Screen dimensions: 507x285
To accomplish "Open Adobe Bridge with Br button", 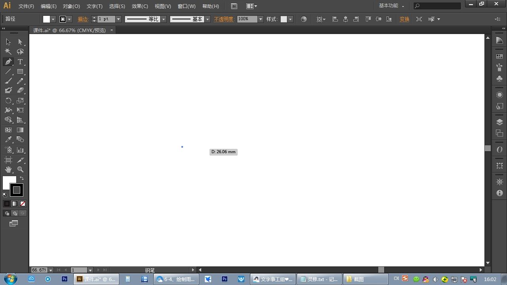I will [x=234, y=6].
